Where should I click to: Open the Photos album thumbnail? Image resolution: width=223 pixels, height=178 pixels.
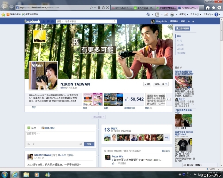click(x=93, y=99)
